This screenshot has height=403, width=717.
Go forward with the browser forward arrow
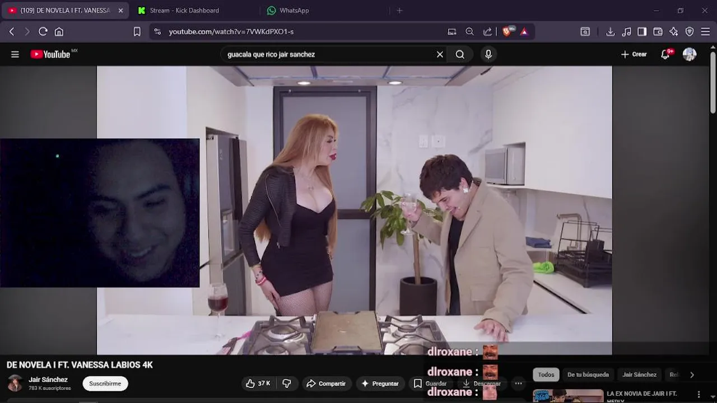pyautogui.click(x=27, y=32)
